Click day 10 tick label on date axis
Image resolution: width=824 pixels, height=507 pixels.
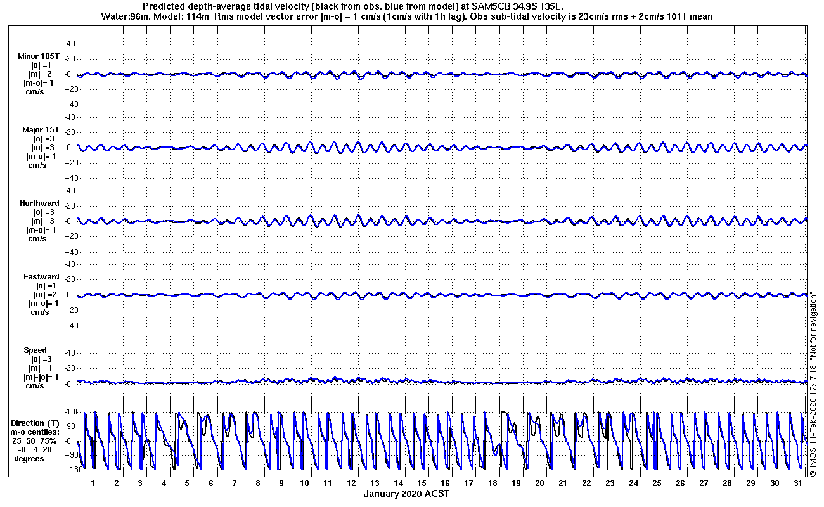point(304,483)
